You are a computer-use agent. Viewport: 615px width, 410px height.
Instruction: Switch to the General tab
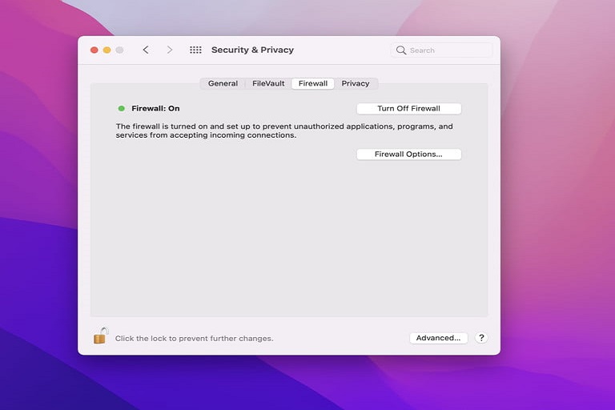[223, 83]
